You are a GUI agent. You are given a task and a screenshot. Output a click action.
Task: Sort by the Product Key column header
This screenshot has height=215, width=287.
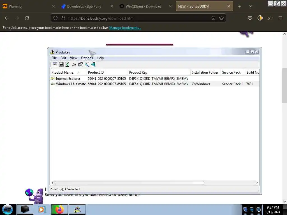(x=159, y=73)
